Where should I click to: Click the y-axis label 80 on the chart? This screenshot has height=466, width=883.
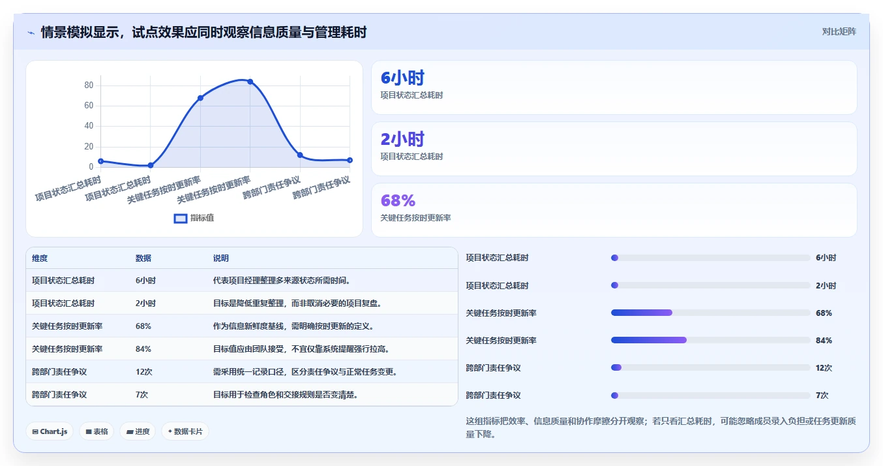click(89, 85)
